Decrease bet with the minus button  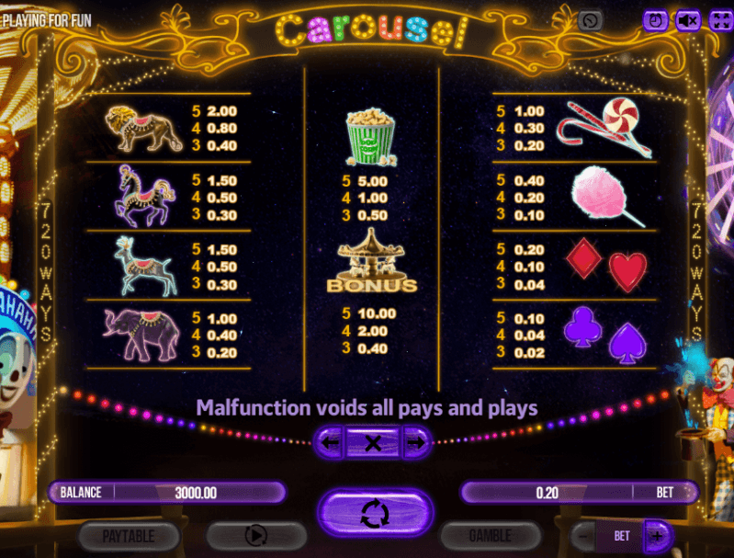point(583,536)
